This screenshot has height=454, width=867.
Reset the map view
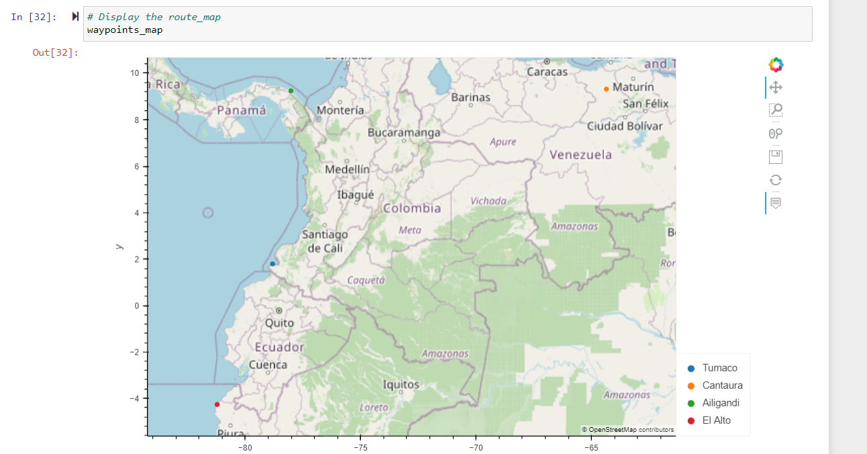click(776, 179)
